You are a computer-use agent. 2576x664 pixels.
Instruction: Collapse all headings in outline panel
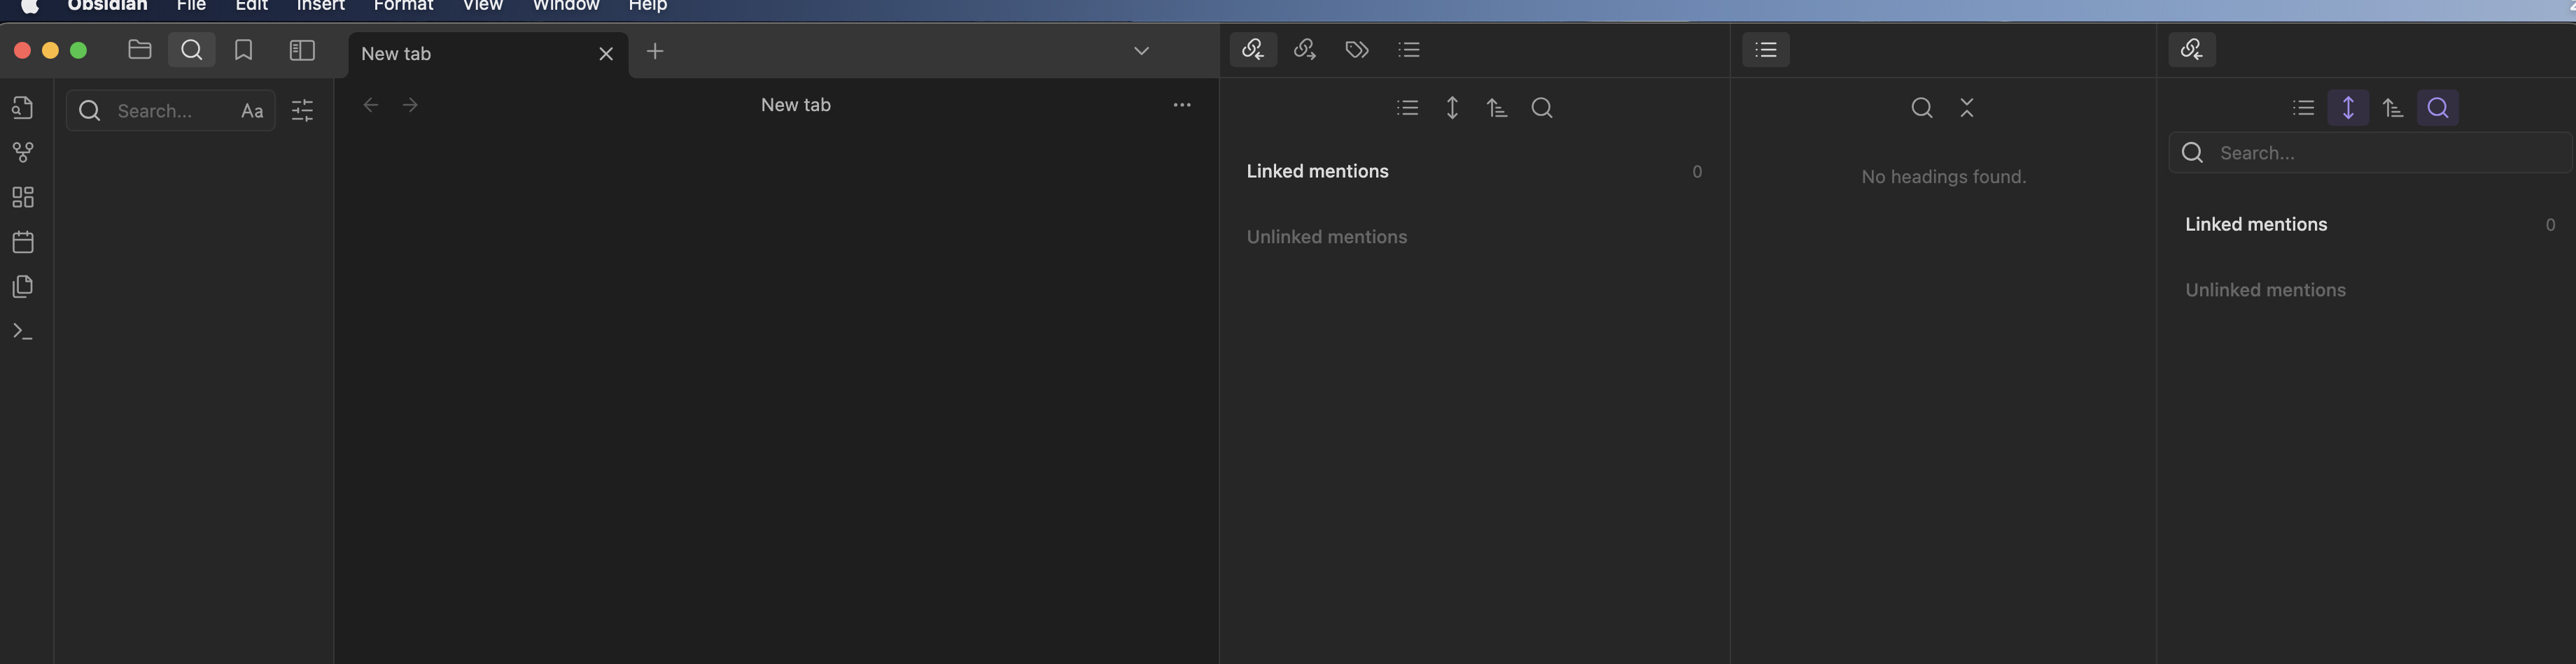coord(1967,108)
